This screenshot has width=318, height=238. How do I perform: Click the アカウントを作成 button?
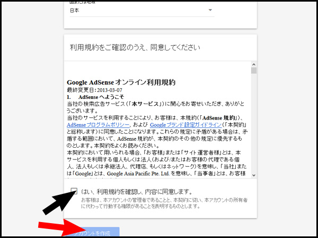92,232
